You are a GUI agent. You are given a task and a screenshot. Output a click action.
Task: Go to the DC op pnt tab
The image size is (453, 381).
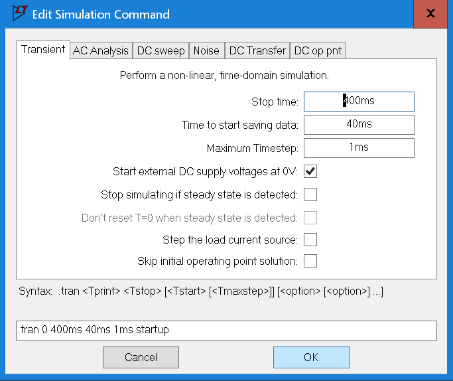[x=318, y=50]
